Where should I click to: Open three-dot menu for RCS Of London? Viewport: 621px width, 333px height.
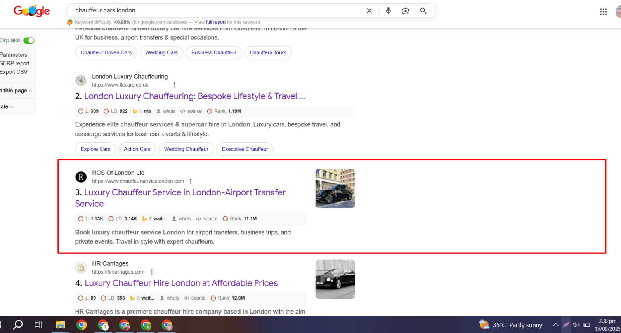(x=191, y=181)
